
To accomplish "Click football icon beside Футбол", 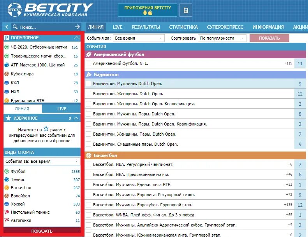I will pyautogui.click(x=7, y=171).
